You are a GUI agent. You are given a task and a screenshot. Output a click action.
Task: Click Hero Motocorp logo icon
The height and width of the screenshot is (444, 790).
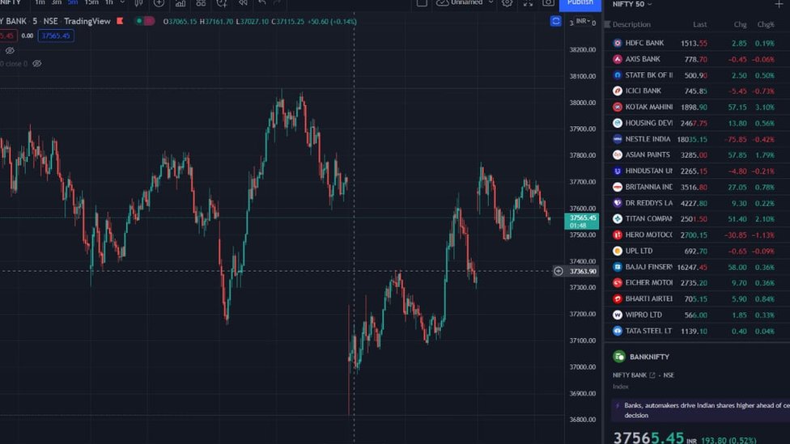[617, 235]
